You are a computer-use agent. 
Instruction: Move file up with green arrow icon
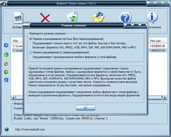click(6, 55)
